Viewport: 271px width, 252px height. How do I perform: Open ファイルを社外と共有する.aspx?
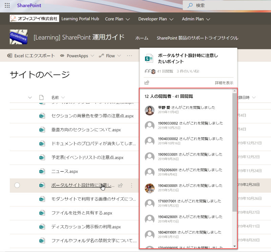click(x=82, y=213)
